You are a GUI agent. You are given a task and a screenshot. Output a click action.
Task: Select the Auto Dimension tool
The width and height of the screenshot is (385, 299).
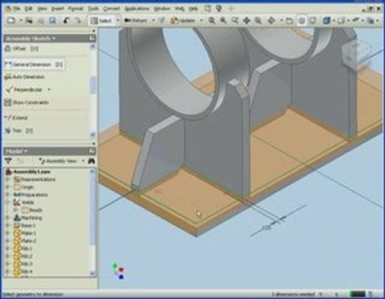pyautogui.click(x=25, y=77)
